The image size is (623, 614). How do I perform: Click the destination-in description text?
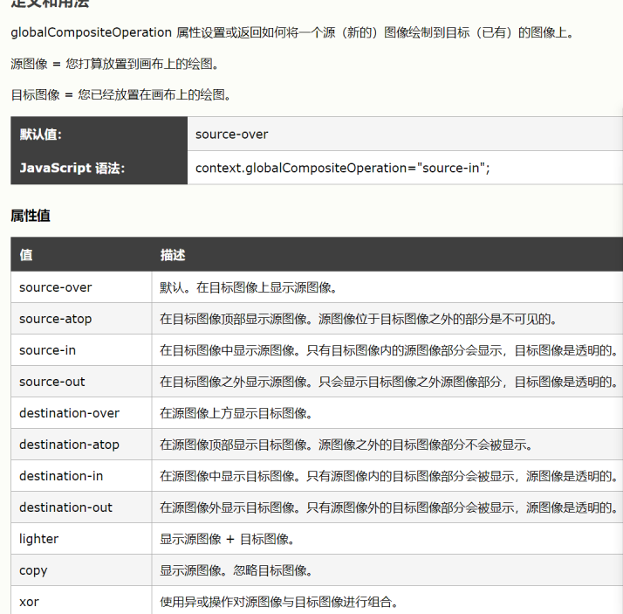click(389, 476)
